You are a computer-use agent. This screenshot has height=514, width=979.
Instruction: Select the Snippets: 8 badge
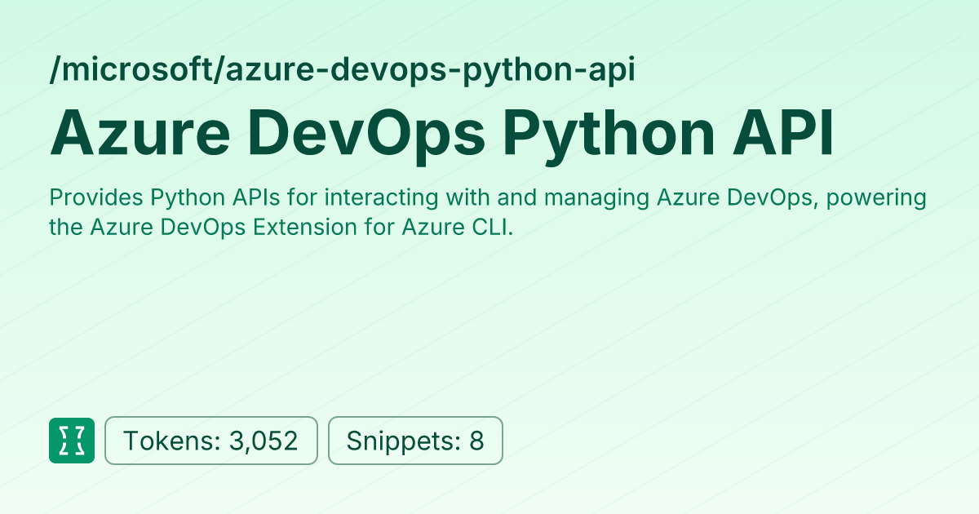click(415, 441)
